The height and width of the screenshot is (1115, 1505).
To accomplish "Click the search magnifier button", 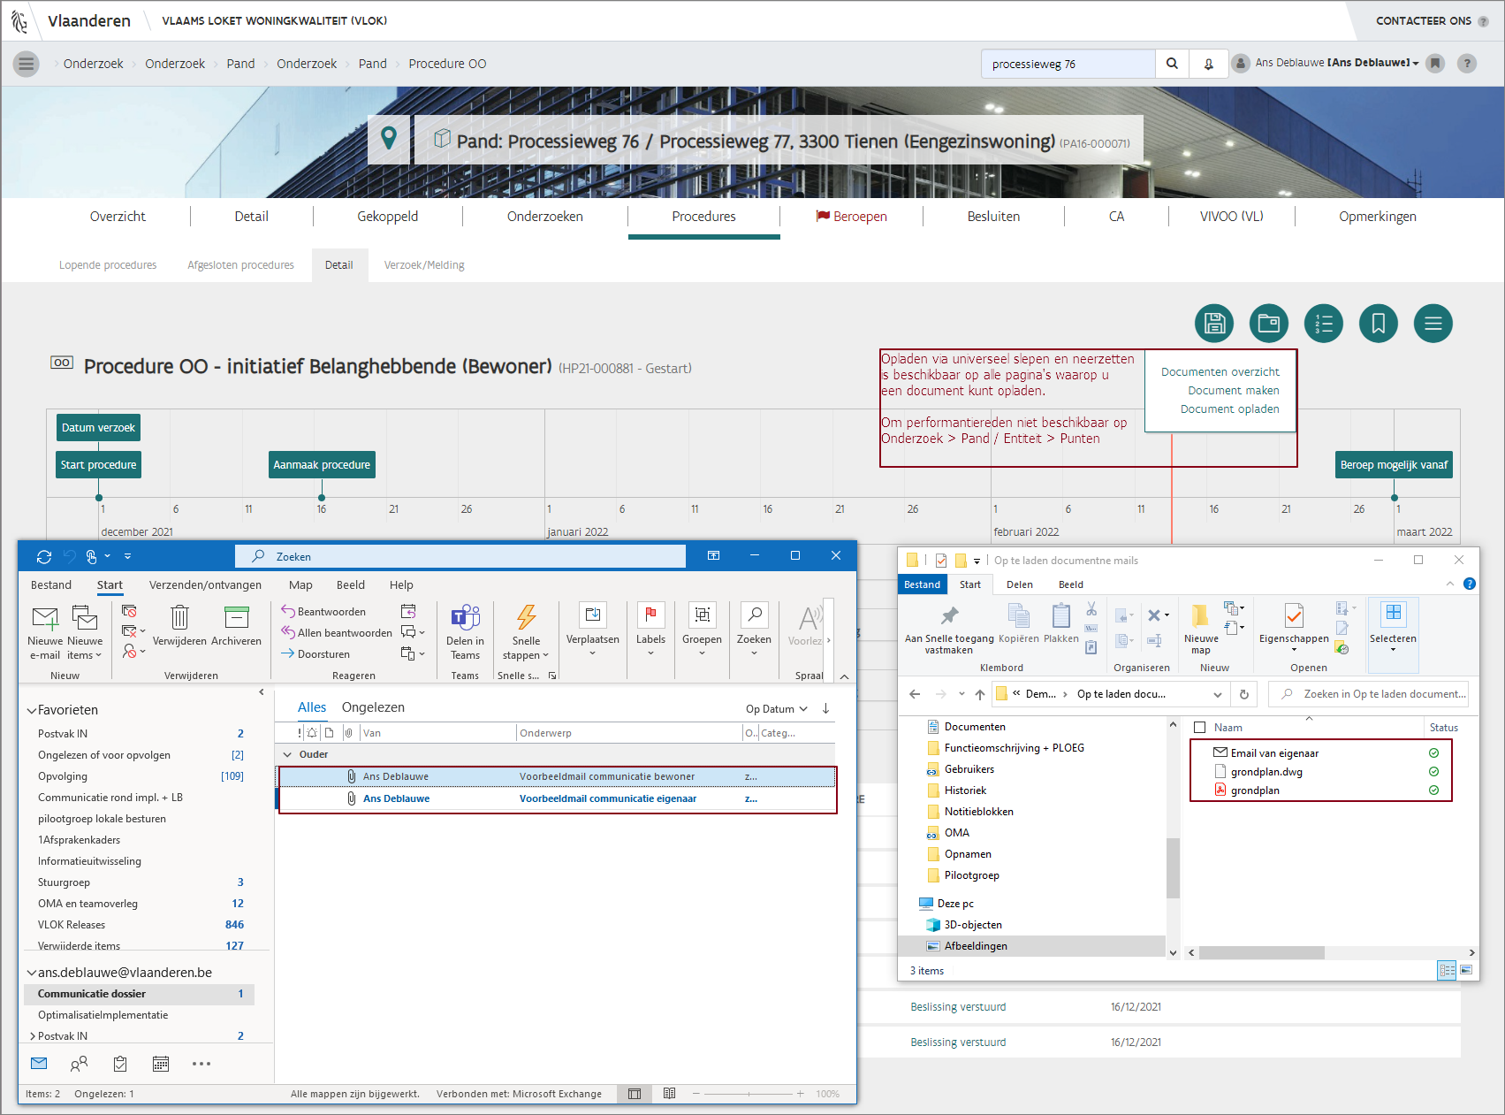I will tap(1172, 64).
